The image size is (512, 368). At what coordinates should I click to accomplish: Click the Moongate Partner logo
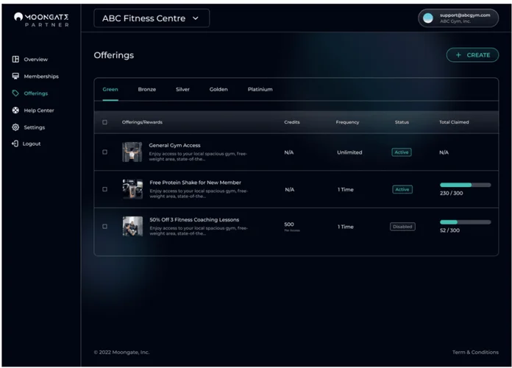click(x=41, y=19)
